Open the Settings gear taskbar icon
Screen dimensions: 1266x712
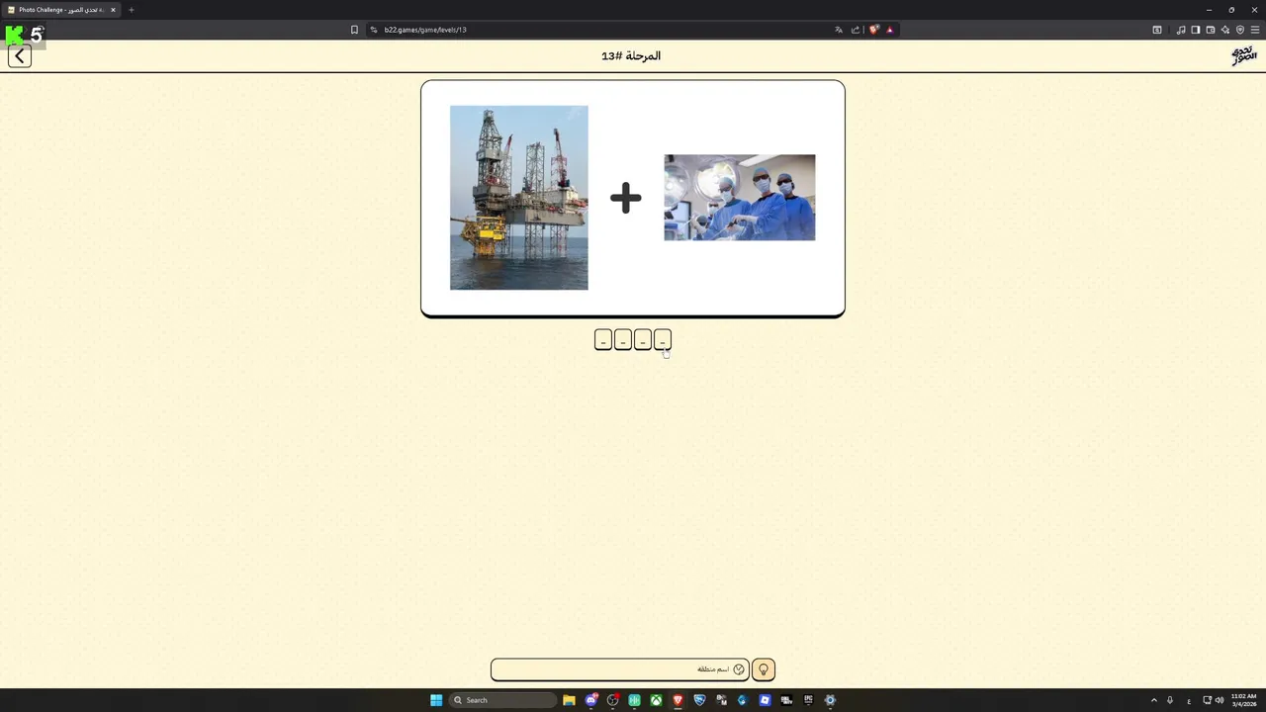click(x=830, y=700)
